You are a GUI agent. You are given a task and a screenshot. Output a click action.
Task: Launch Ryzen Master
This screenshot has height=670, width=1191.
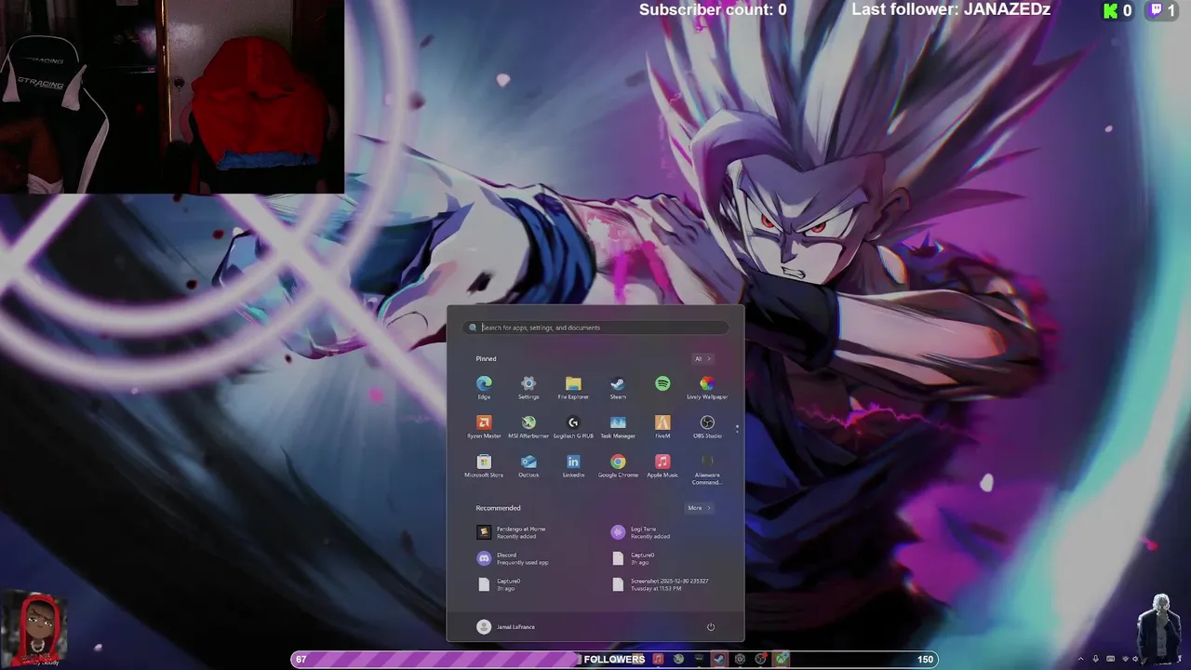(484, 426)
